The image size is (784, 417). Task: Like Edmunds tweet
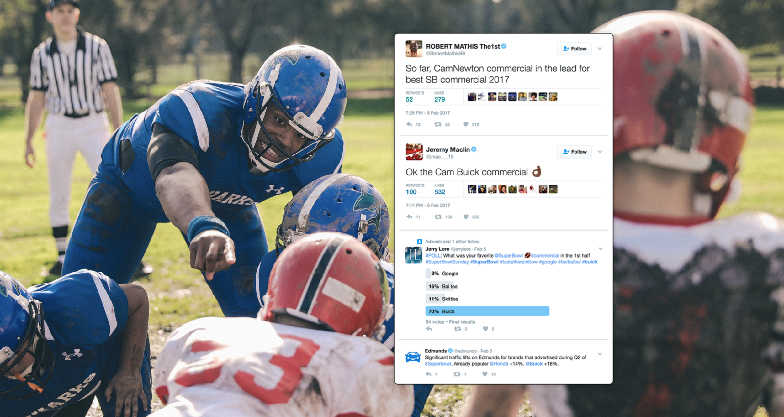point(485,374)
